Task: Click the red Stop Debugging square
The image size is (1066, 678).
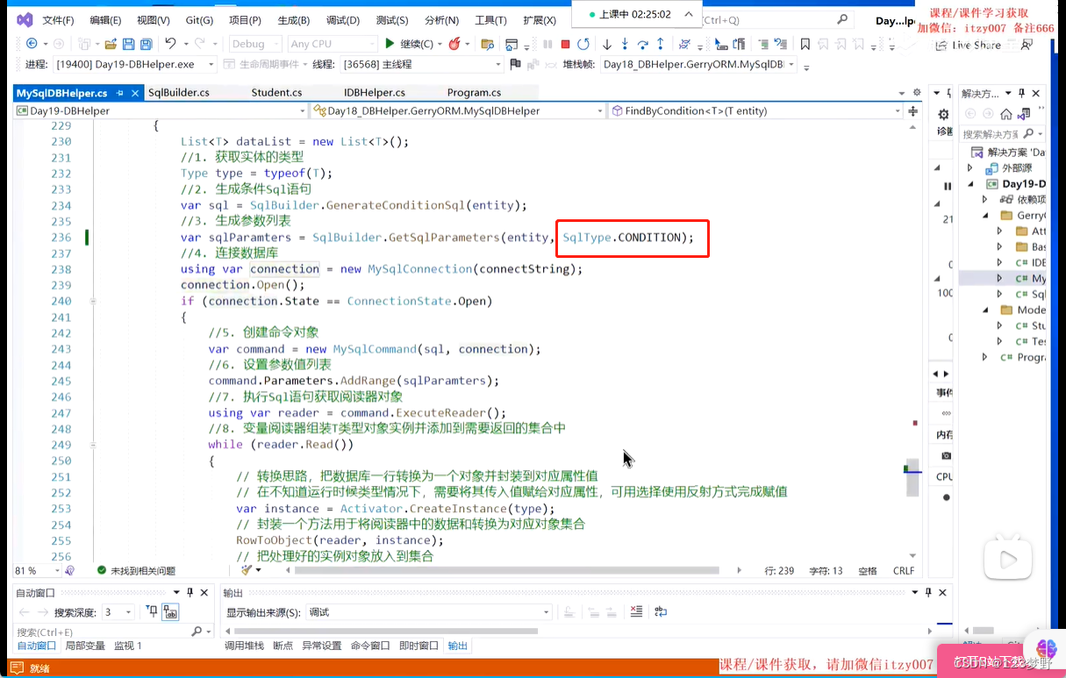Action: (x=565, y=44)
